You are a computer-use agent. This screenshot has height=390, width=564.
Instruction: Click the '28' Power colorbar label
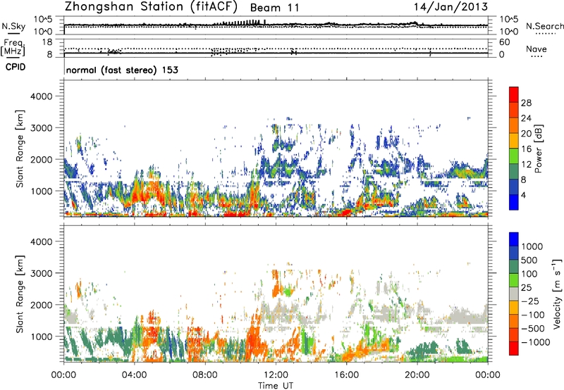coord(526,103)
